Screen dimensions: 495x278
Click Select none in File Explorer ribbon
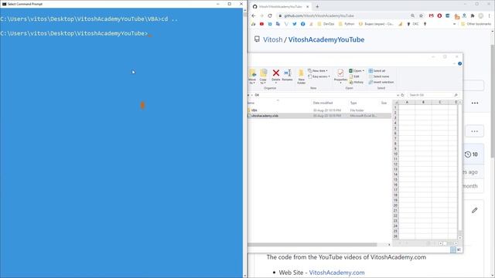coord(379,76)
